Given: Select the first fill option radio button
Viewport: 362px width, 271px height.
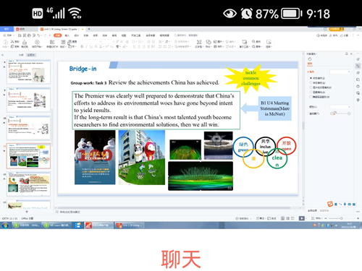Looking at the screenshot, I should coord(311,78).
